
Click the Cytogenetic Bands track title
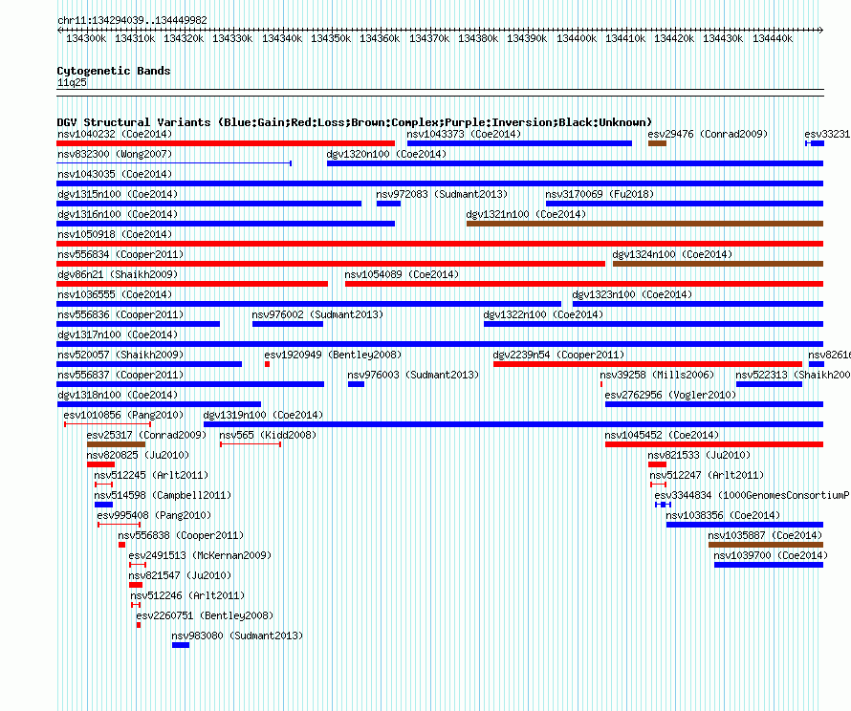pyautogui.click(x=114, y=71)
